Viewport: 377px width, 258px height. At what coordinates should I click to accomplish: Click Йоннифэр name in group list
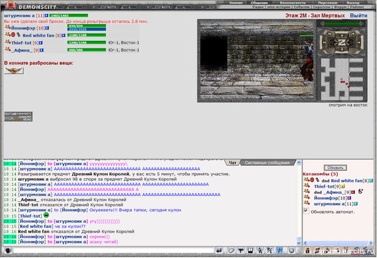click(x=23, y=28)
